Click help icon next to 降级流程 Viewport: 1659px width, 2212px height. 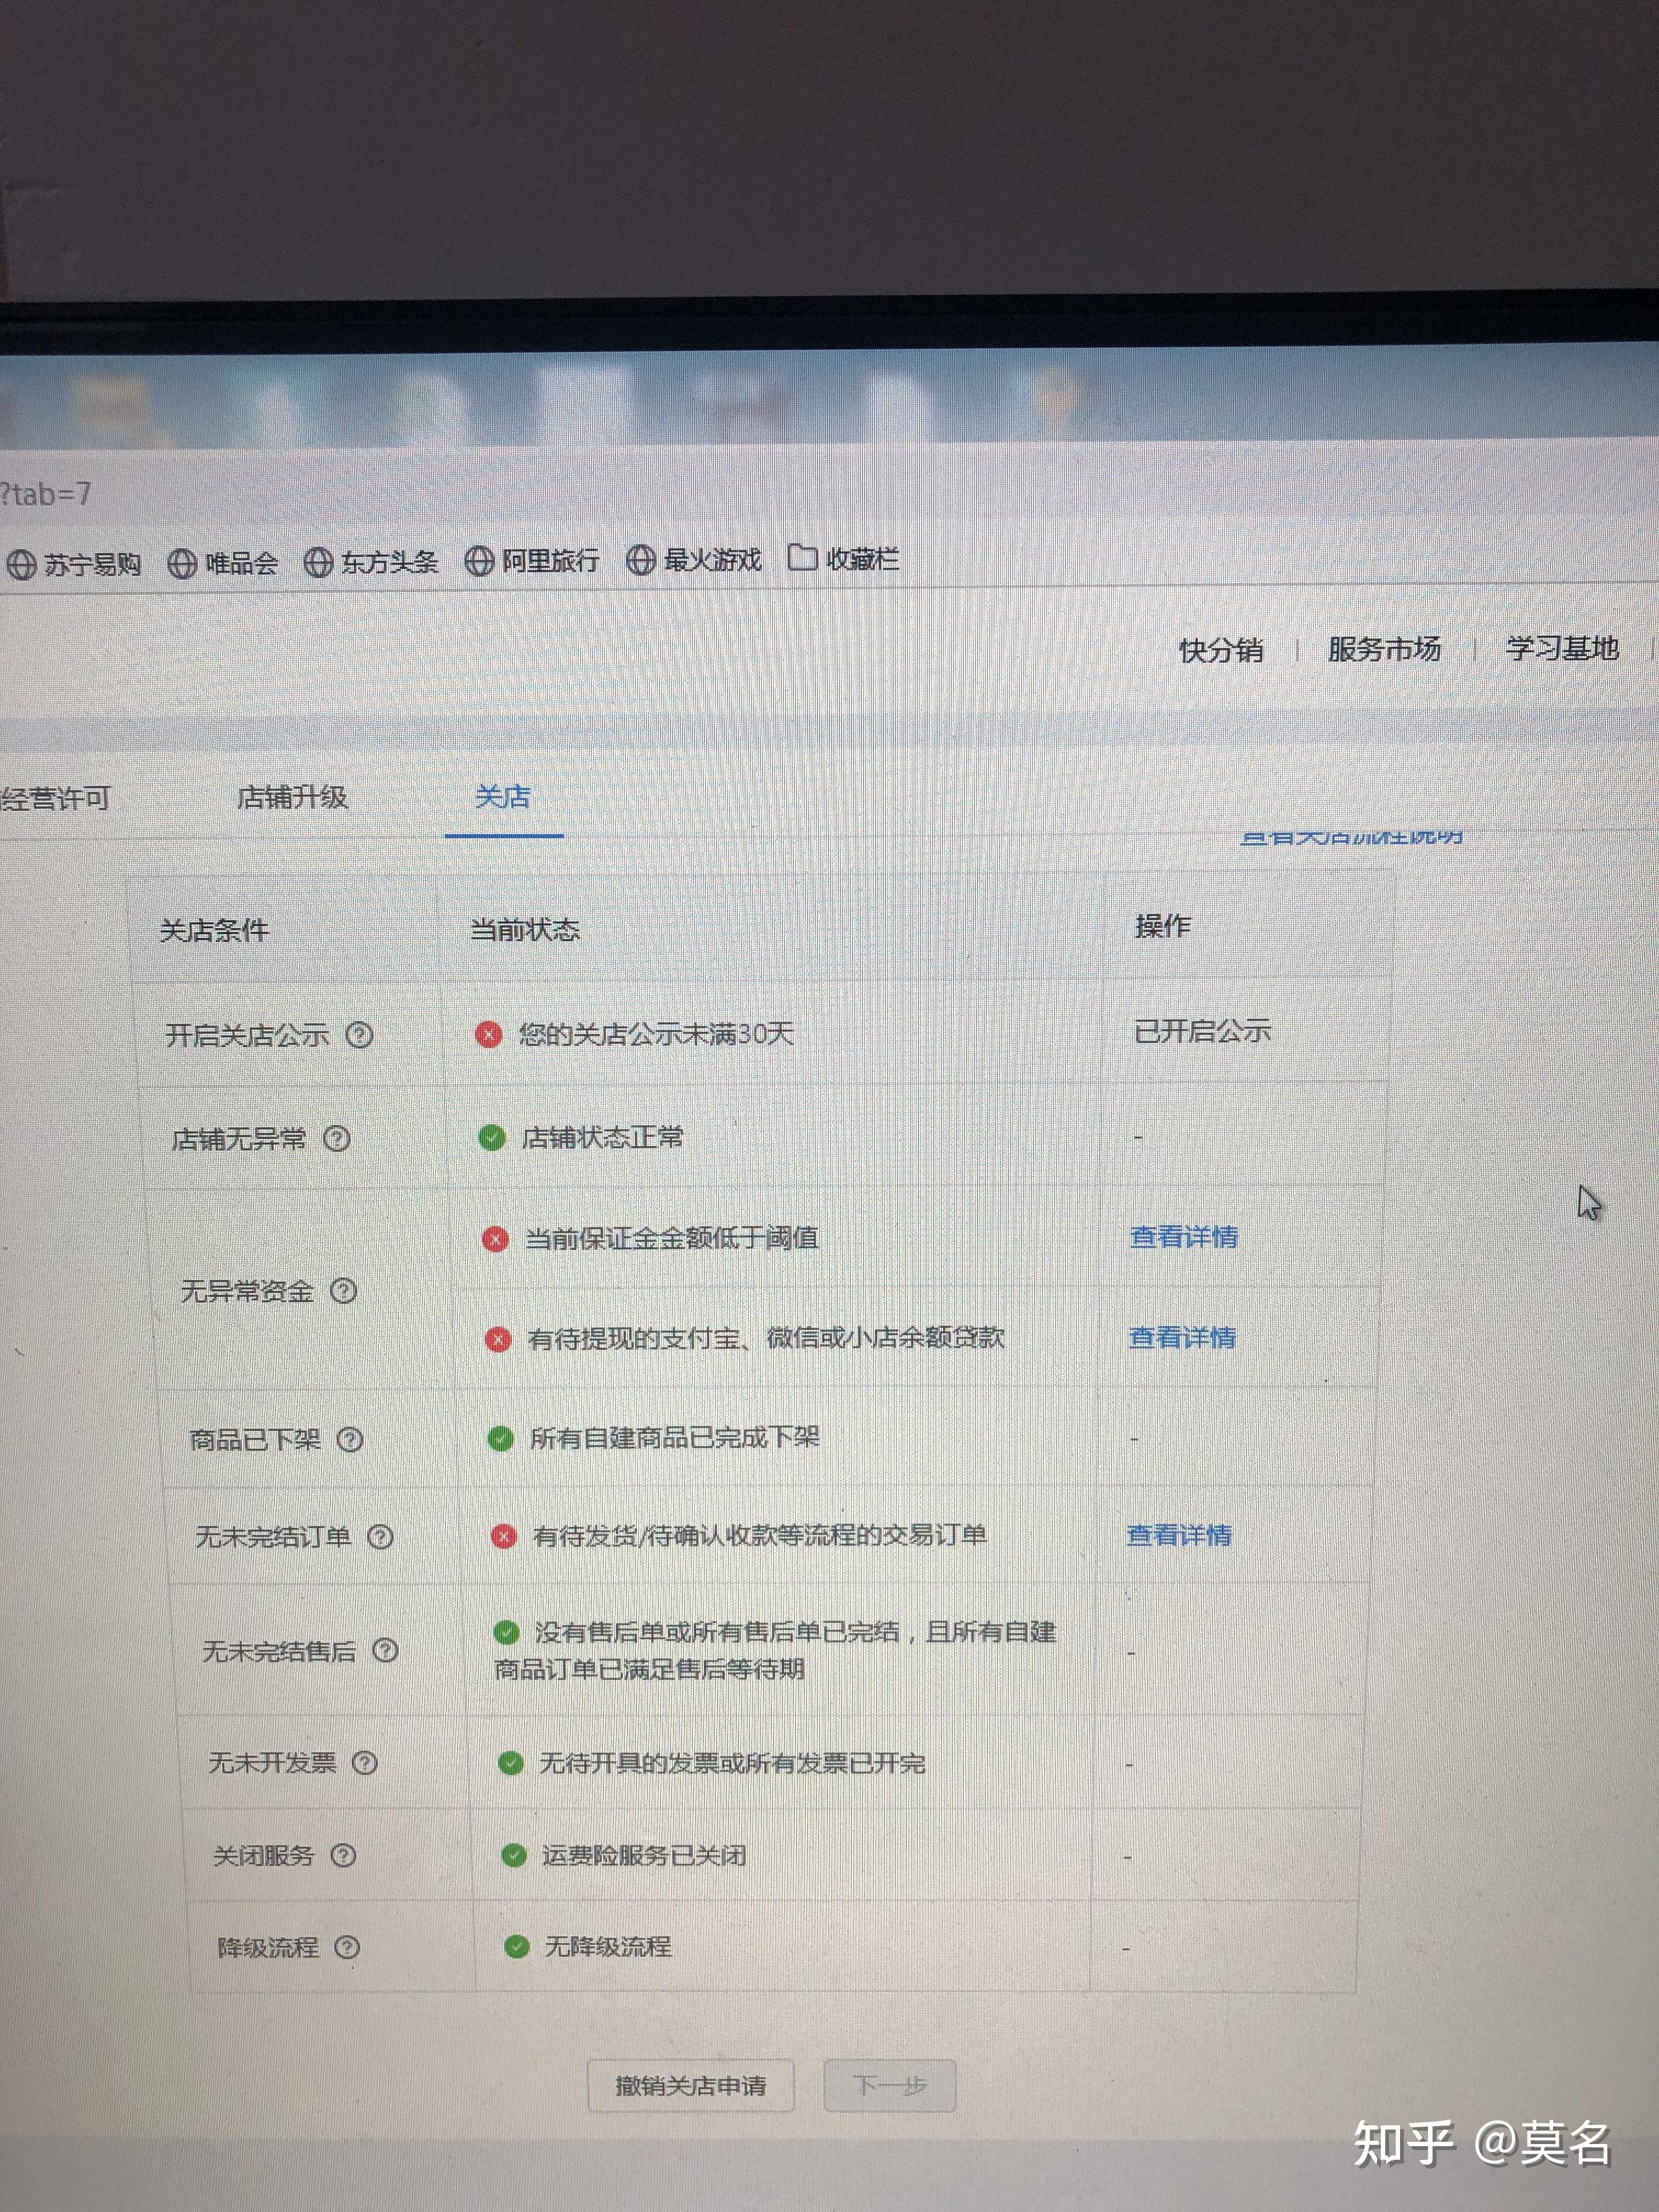tap(346, 1947)
